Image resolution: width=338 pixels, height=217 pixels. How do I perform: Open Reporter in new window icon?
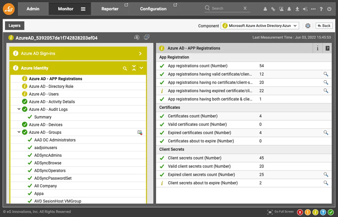[126, 5]
